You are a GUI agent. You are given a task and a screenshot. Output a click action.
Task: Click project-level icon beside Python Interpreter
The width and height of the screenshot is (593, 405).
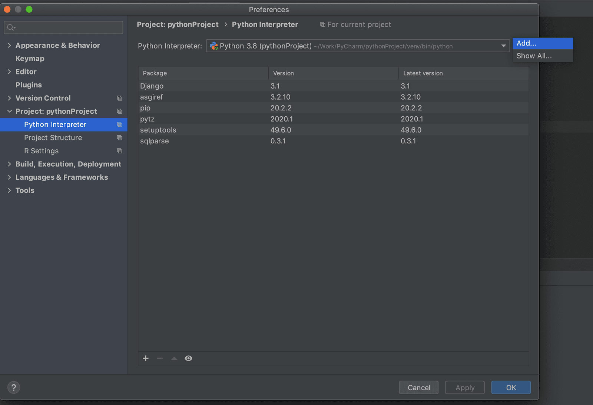(x=119, y=125)
